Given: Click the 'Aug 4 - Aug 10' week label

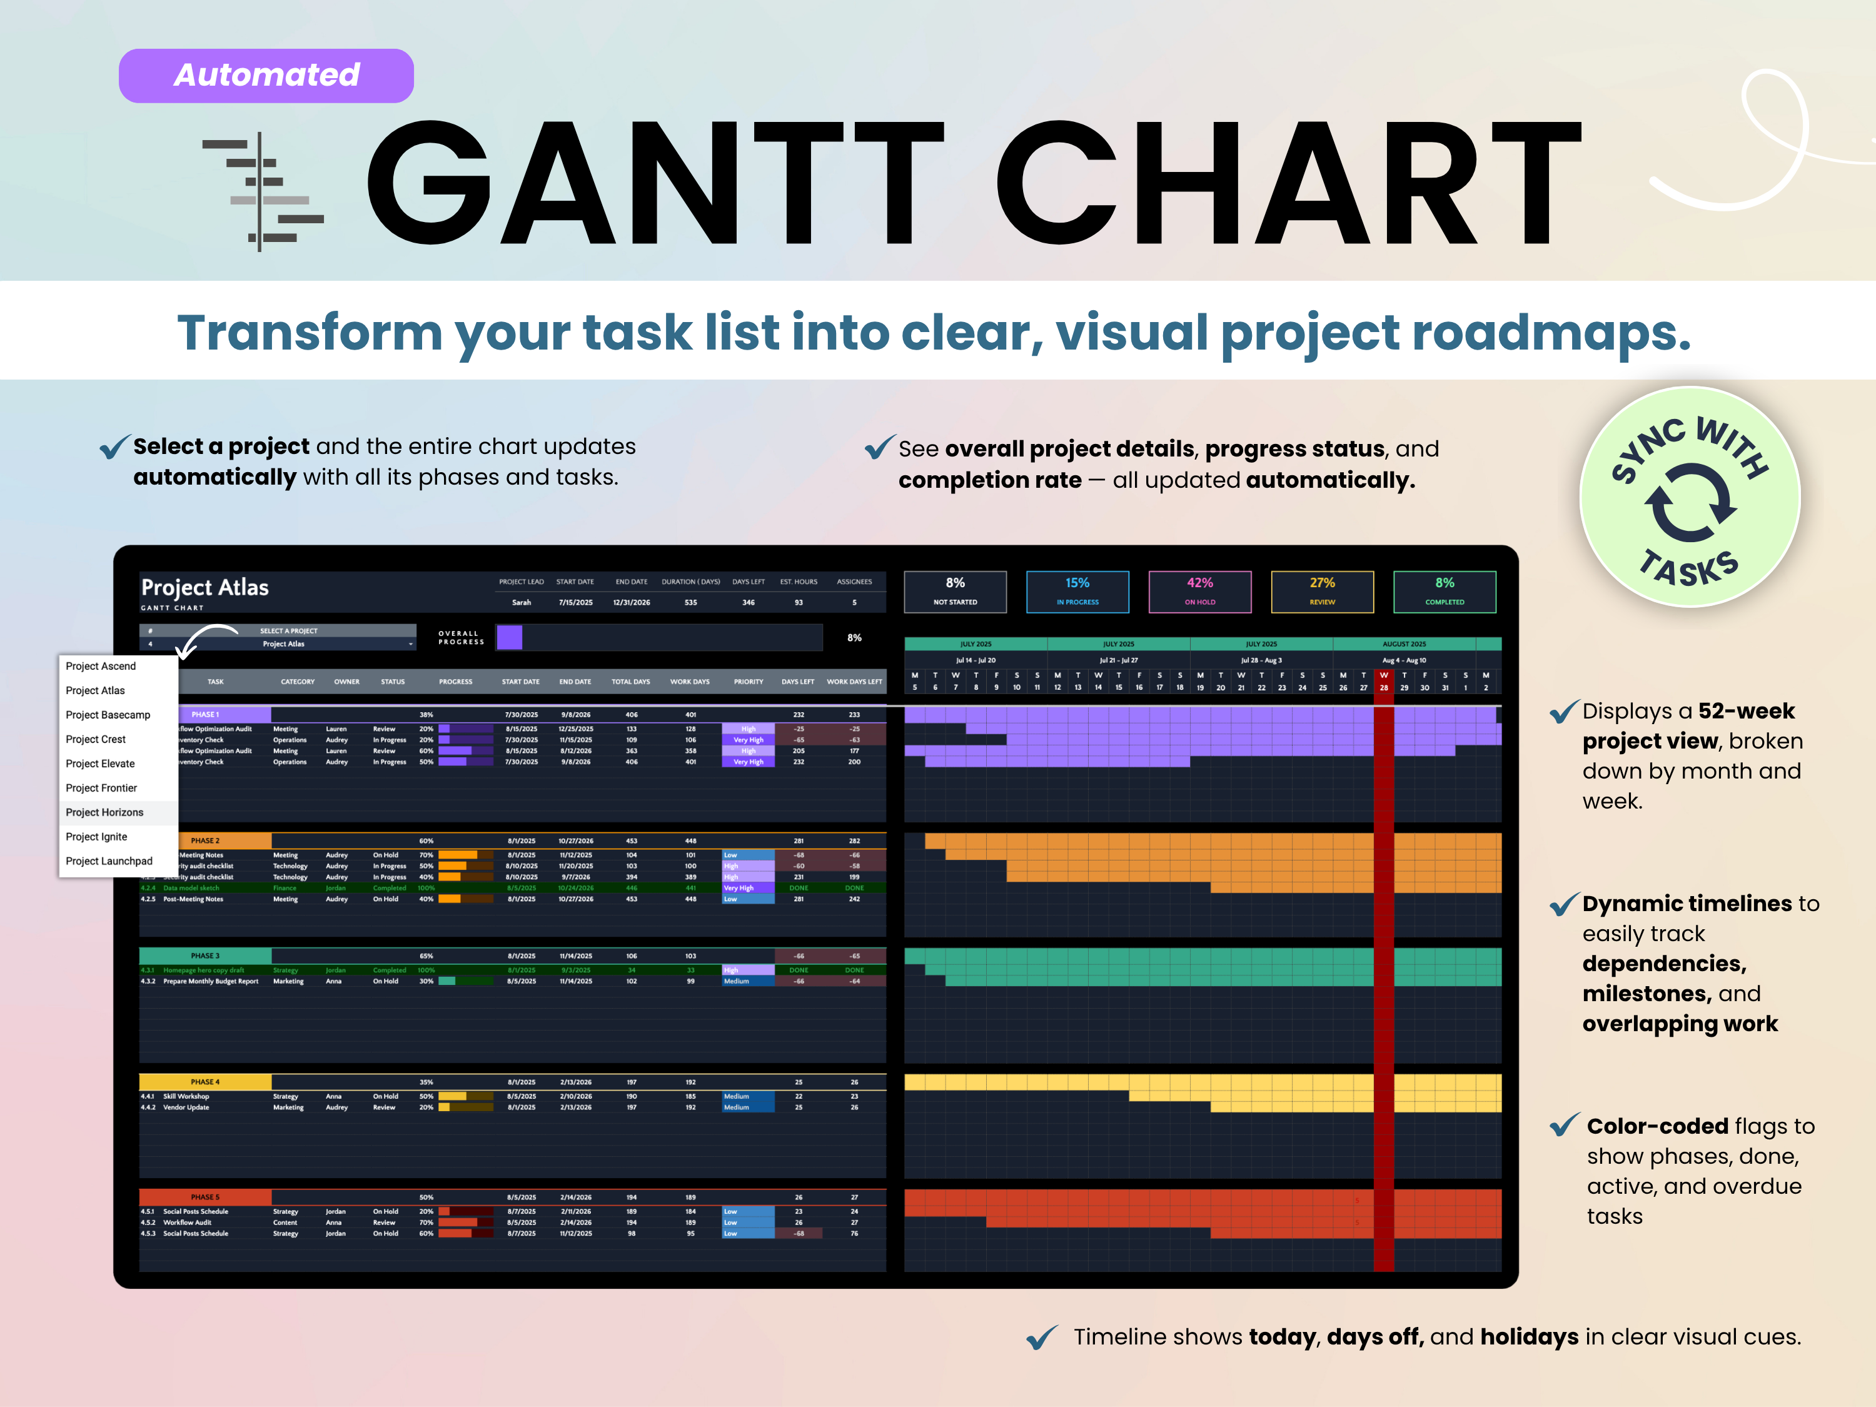Looking at the screenshot, I should tap(1404, 660).
